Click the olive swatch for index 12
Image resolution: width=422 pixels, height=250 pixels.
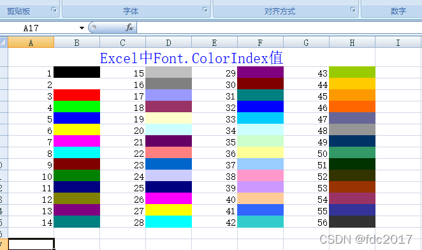pyautogui.click(x=77, y=198)
